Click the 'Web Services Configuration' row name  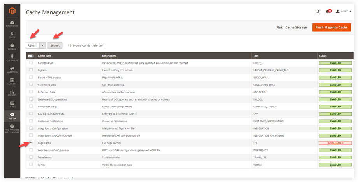pos(53,150)
